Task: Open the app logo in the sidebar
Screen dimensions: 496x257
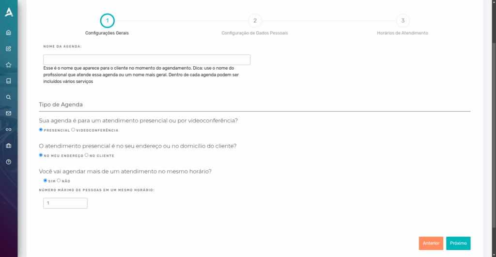Action: pyautogui.click(x=9, y=12)
